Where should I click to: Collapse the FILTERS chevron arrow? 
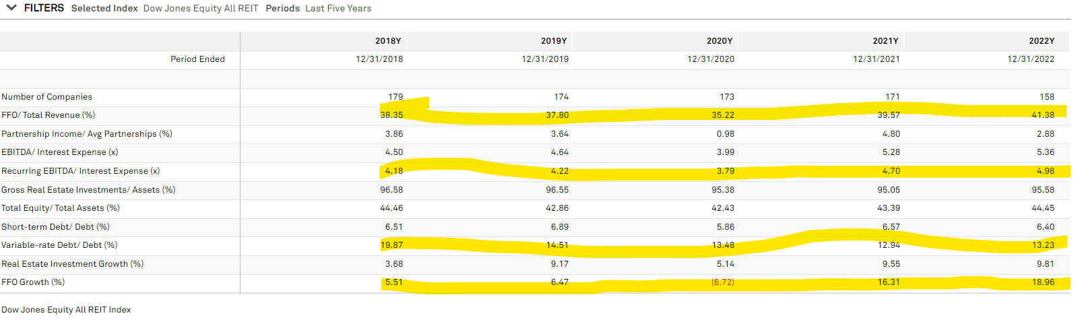coord(11,8)
